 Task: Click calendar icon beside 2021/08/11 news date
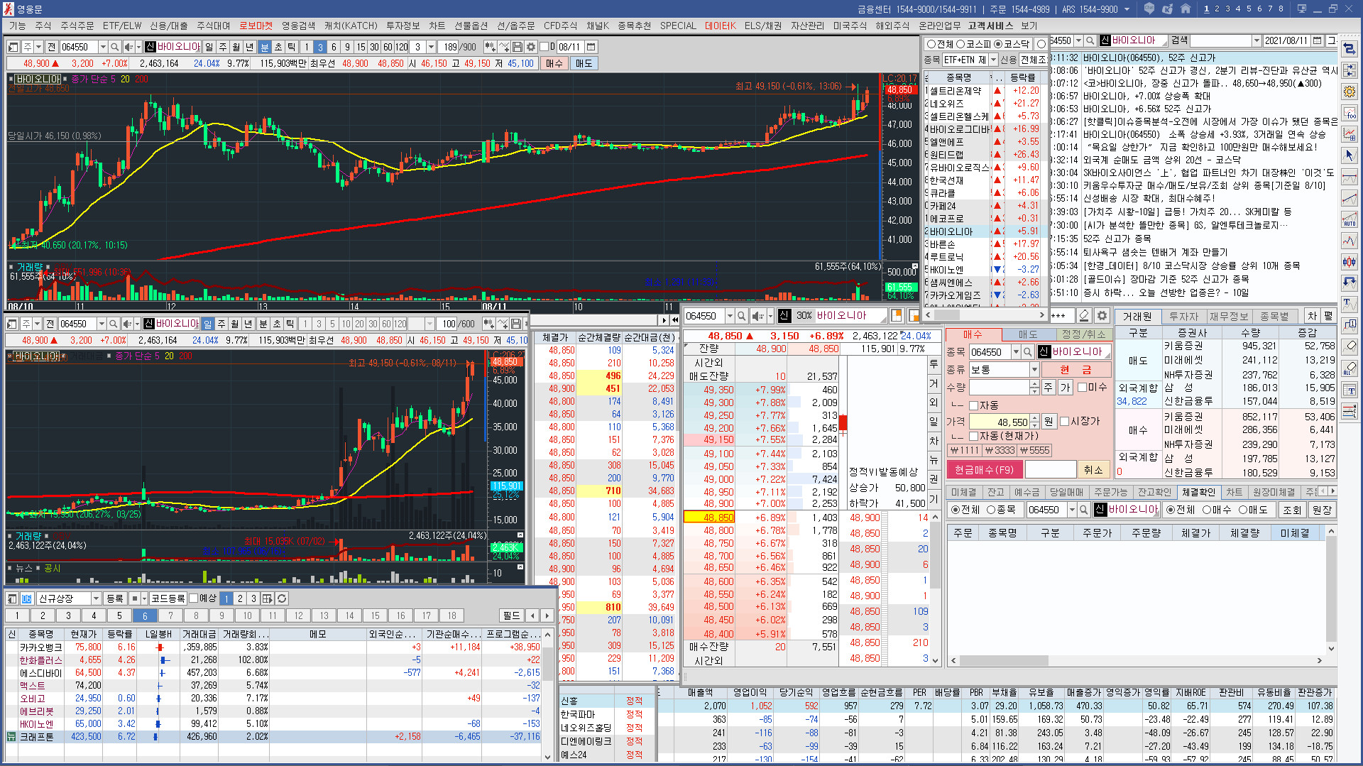coord(1318,41)
